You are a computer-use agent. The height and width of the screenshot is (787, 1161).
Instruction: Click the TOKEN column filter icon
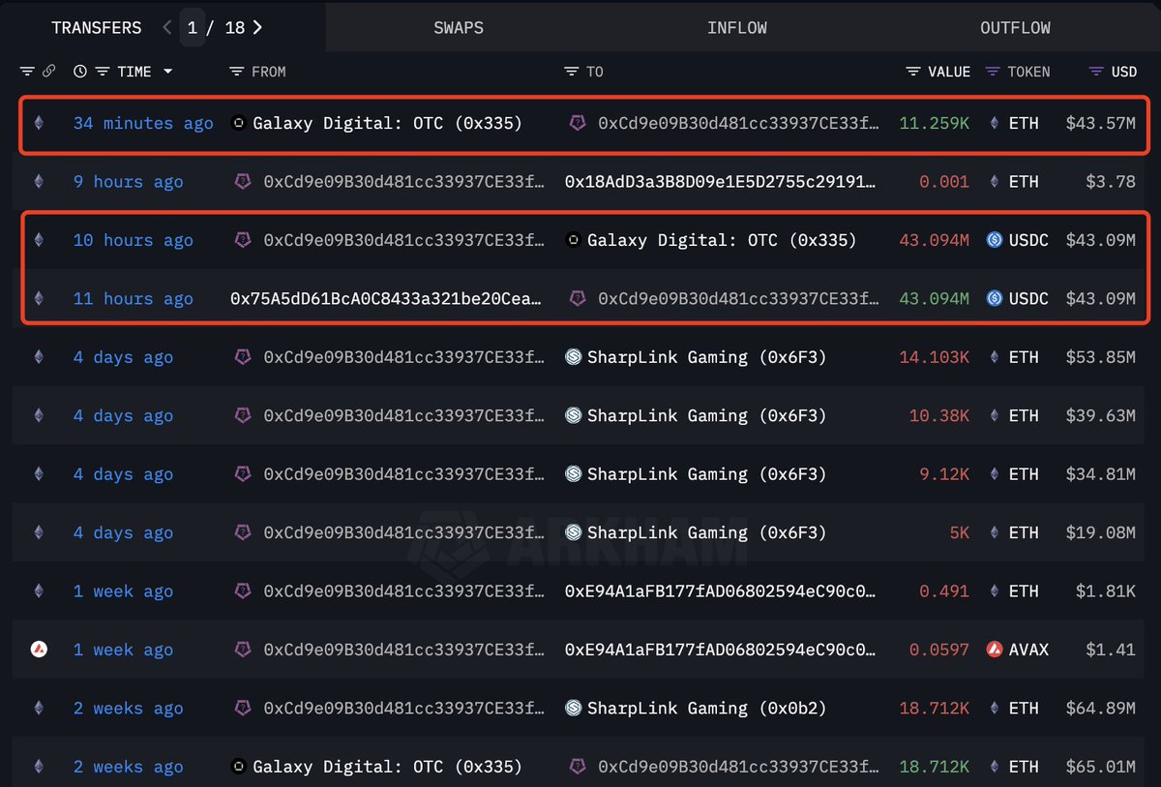pos(993,71)
